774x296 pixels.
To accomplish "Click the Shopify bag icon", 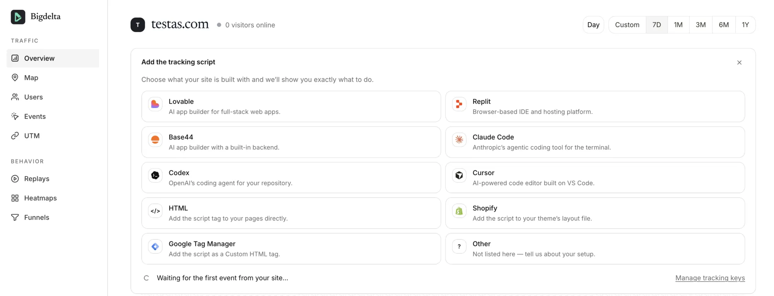I will (459, 211).
